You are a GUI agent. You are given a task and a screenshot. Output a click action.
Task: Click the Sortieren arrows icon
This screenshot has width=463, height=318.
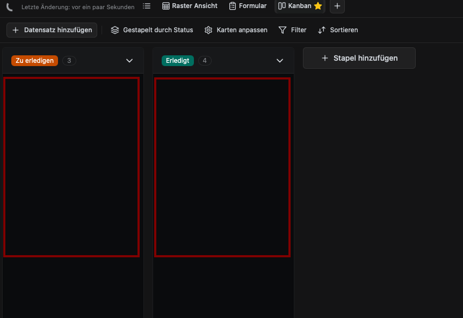322,30
